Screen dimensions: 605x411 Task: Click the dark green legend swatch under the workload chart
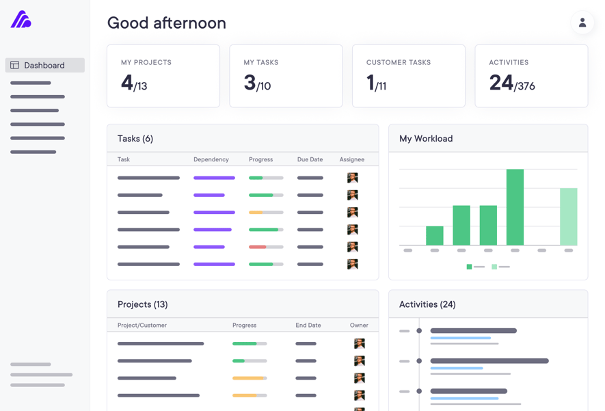(x=470, y=267)
